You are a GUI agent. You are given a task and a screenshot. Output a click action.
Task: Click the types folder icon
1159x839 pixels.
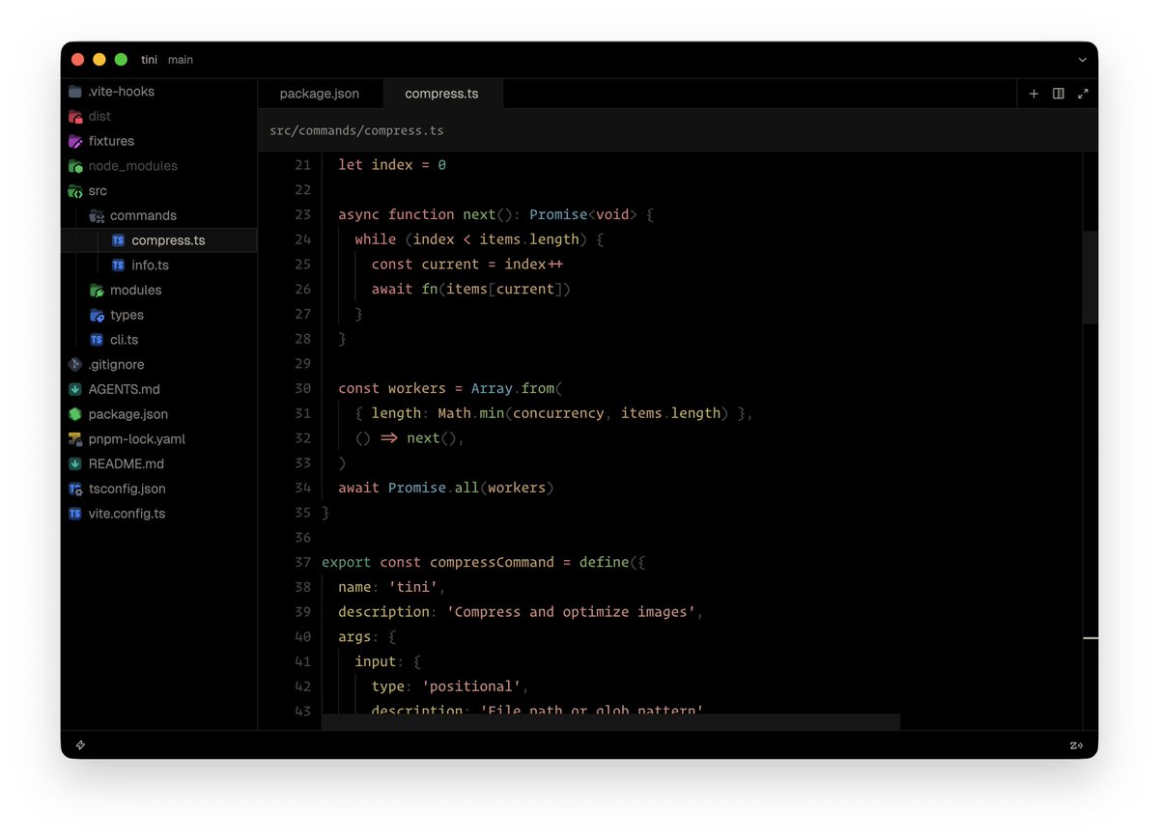(x=97, y=315)
